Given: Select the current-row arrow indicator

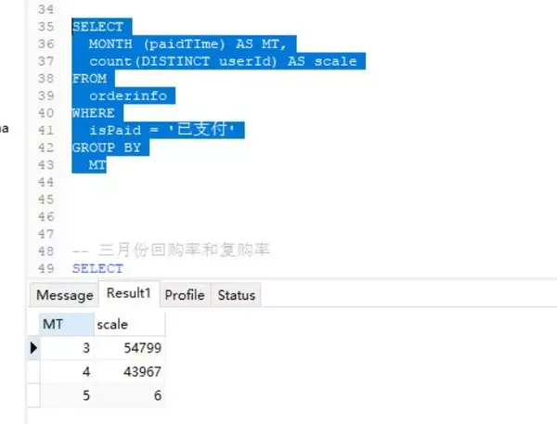Looking at the screenshot, I should tap(33, 348).
